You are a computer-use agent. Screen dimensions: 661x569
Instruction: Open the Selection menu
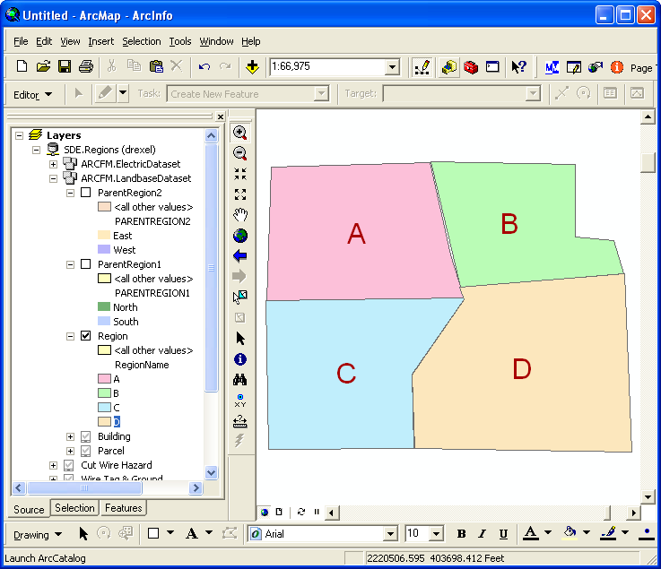[142, 41]
